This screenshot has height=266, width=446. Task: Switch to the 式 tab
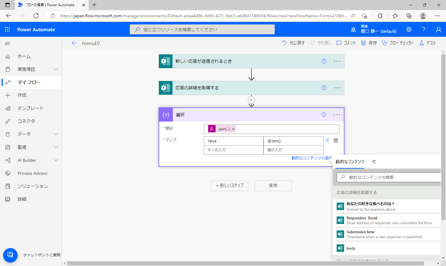[374, 162]
